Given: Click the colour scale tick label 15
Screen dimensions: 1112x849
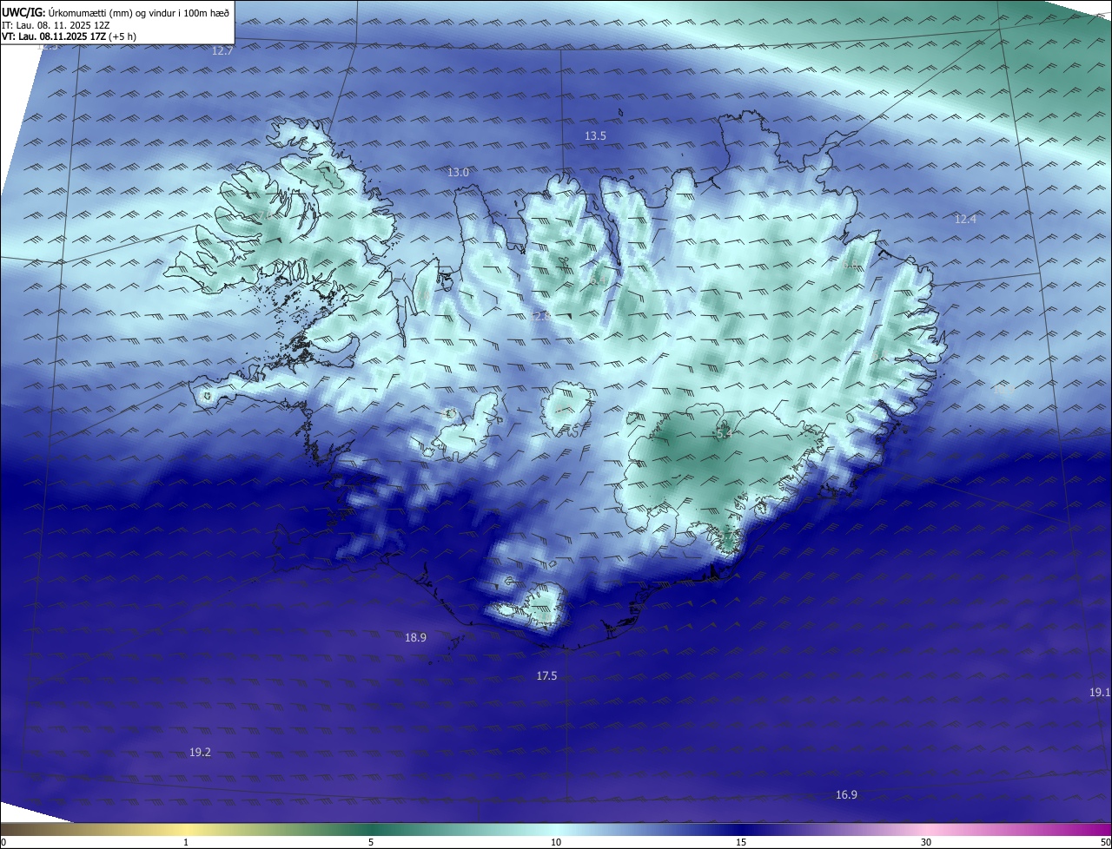Looking at the screenshot, I should (x=741, y=842).
